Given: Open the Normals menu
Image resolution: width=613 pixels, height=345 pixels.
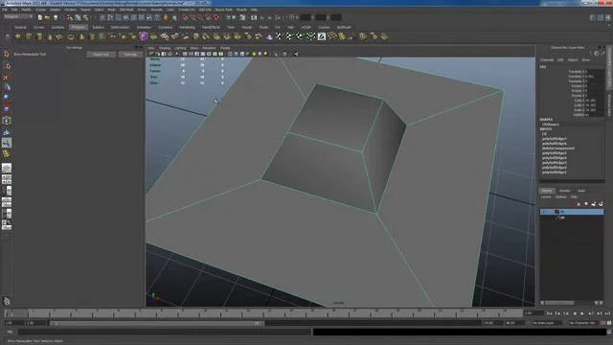Looking at the screenshot, I should pos(156,10).
